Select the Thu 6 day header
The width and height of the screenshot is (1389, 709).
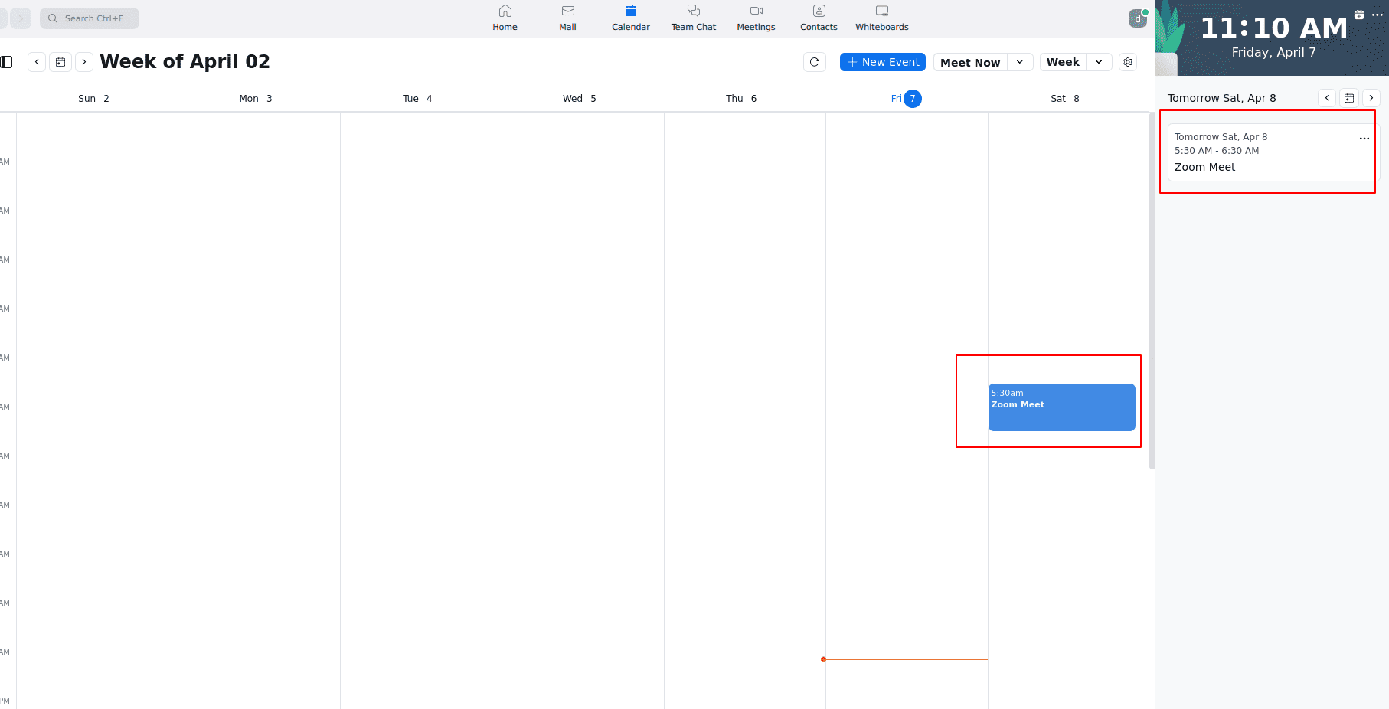pyautogui.click(x=741, y=99)
